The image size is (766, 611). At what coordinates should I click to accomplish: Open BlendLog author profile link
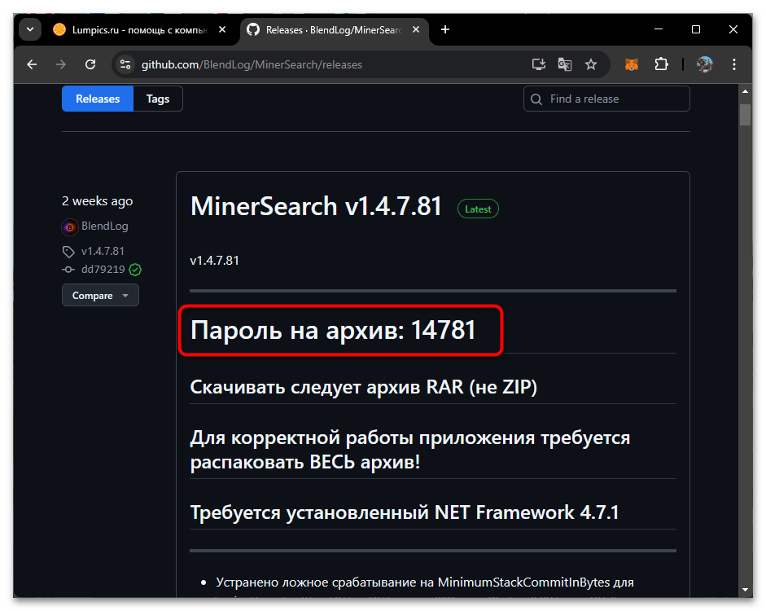pyautogui.click(x=104, y=226)
